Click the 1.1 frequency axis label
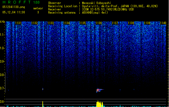 [2, 35]
